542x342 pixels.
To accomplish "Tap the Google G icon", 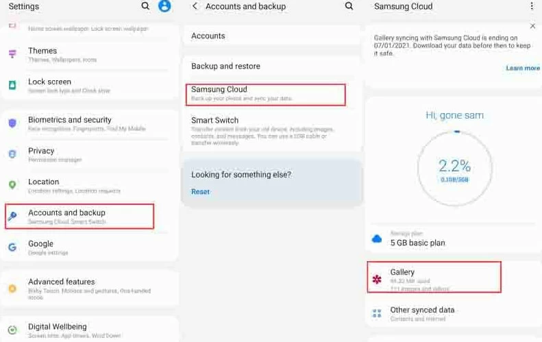I will click(12, 247).
